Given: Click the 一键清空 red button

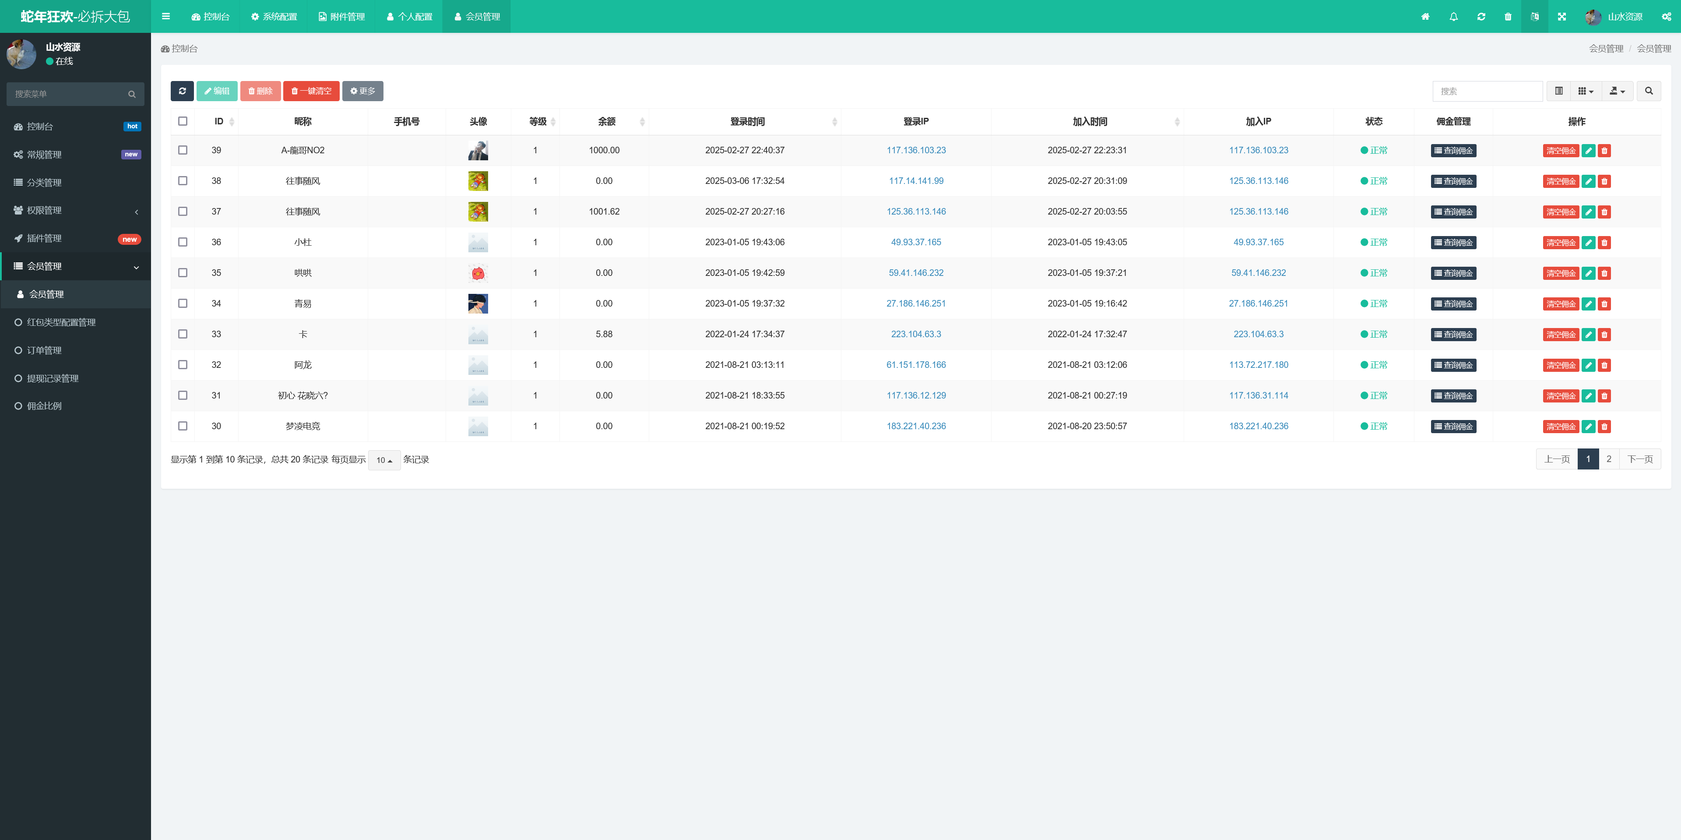Looking at the screenshot, I should click(311, 91).
